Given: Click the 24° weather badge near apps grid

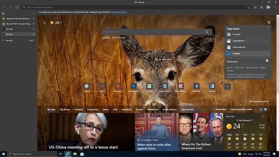Looking at the screenshot, I should [56, 23].
